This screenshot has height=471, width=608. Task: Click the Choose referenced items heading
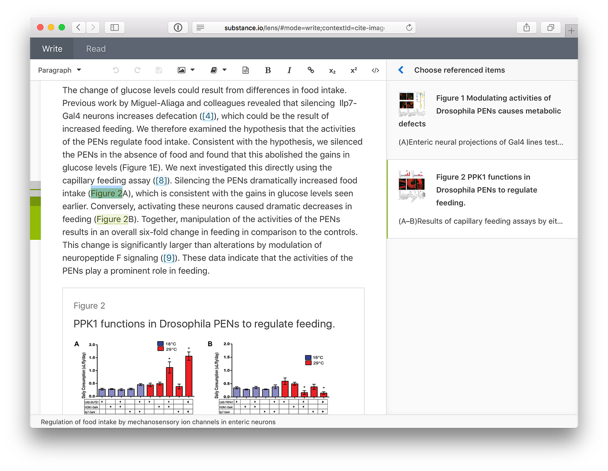click(460, 70)
